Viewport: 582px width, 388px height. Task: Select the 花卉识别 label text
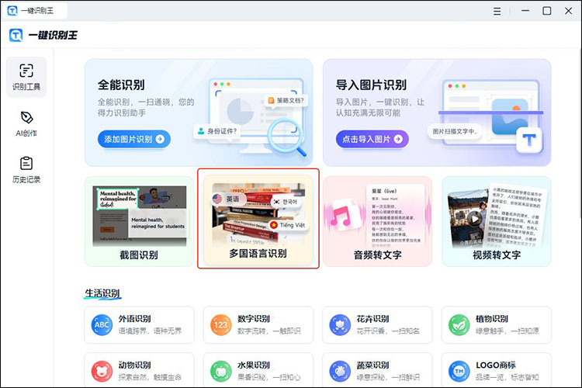click(372, 319)
